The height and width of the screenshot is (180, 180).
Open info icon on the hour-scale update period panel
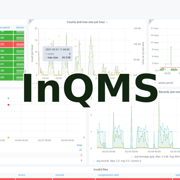pyautogui.click(x=150, y=21)
